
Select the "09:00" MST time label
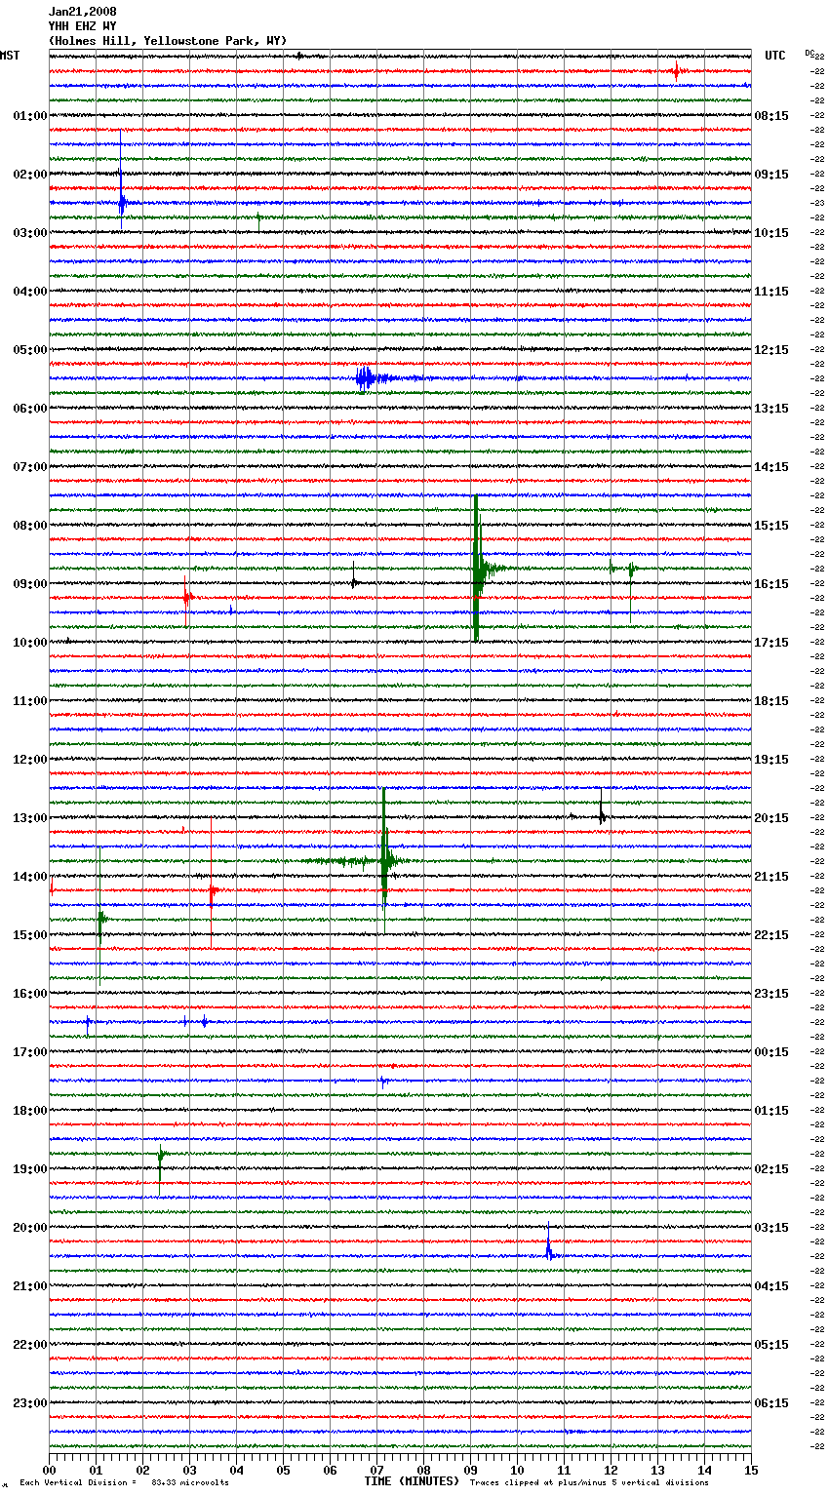(x=30, y=584)
